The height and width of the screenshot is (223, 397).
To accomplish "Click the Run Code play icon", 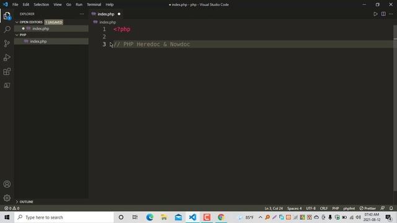I will (375, 14).
